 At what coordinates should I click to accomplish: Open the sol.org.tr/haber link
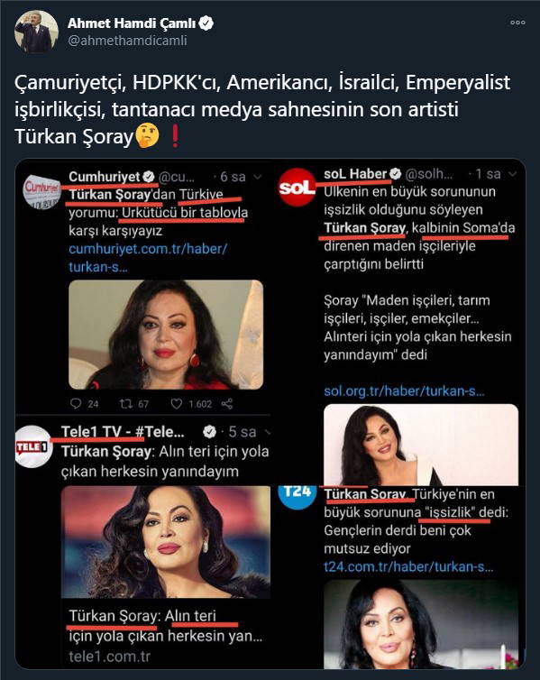pyautogui.click(x=405, y=391)
